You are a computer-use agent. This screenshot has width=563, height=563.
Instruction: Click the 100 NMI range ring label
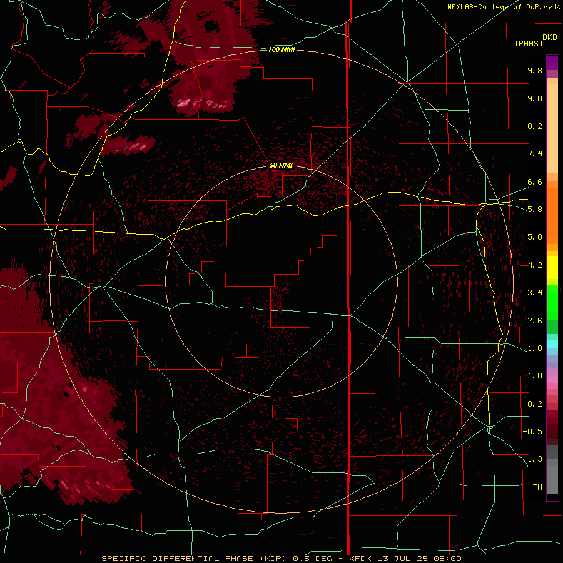pyautogui.click(x=281, y=49)
